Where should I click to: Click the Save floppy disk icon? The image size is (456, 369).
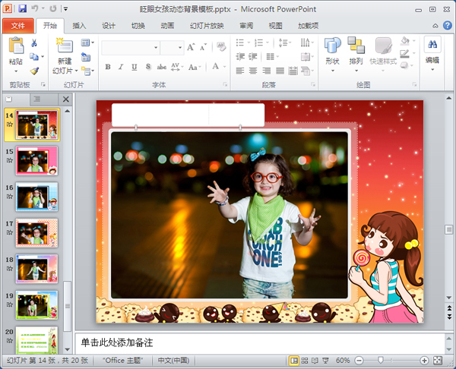(x=22, y=8)
